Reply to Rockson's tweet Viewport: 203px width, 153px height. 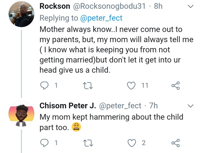point(45,85)
